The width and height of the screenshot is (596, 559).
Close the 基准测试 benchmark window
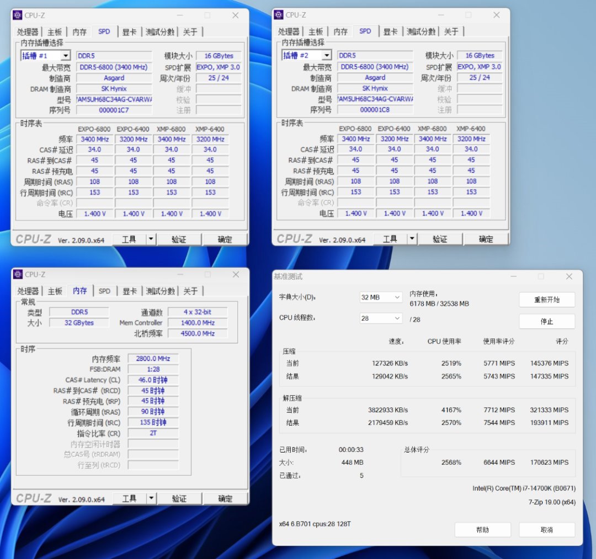point(569,276)
